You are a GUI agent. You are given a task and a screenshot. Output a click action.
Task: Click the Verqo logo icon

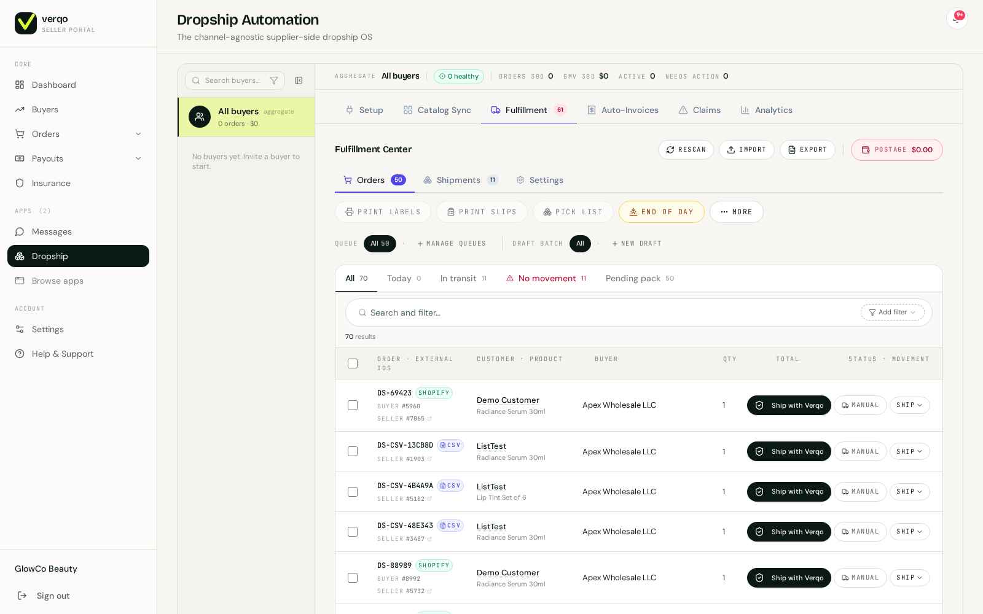click(26, 23)
